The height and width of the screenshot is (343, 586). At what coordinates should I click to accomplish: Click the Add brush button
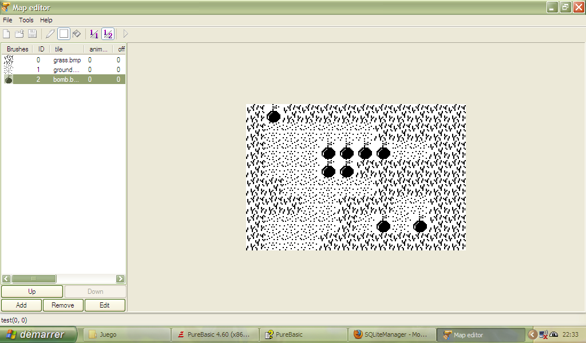(x=21, y=305)
